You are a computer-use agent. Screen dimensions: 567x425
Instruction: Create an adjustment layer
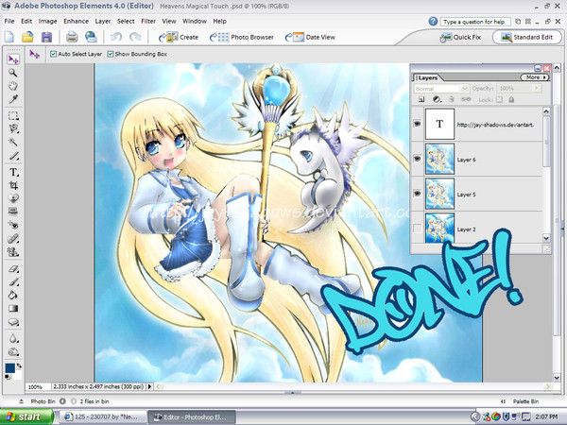[x=437, y=99]
